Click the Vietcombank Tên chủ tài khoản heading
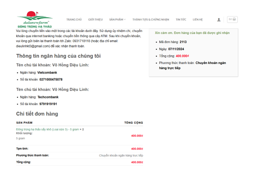Image resolution: width=255 pixels, height=184 pixels. click(53, 65)
